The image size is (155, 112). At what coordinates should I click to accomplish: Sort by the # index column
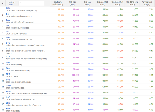pyautogui.click(x=3, y=3)
